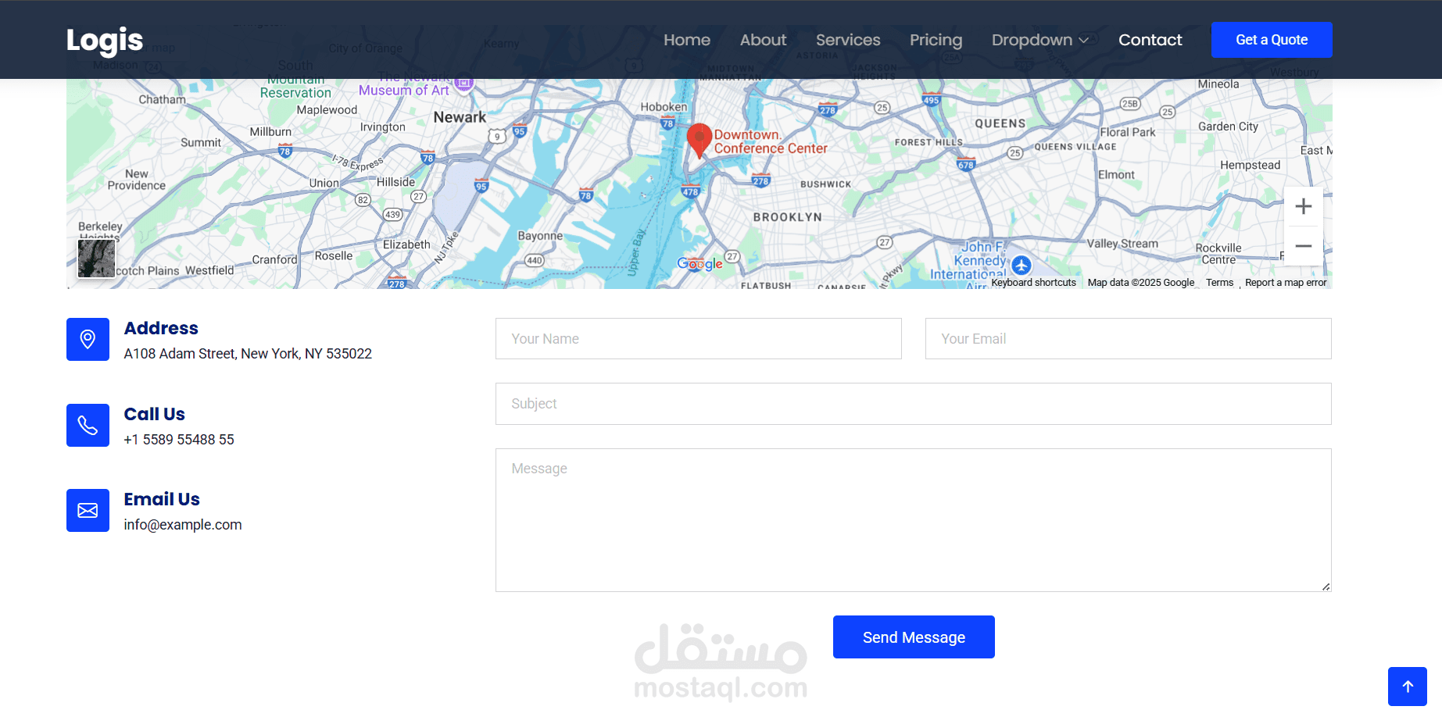Click the Elizabeth label on the map
The image size is (1442, 717).
[406, 244]
